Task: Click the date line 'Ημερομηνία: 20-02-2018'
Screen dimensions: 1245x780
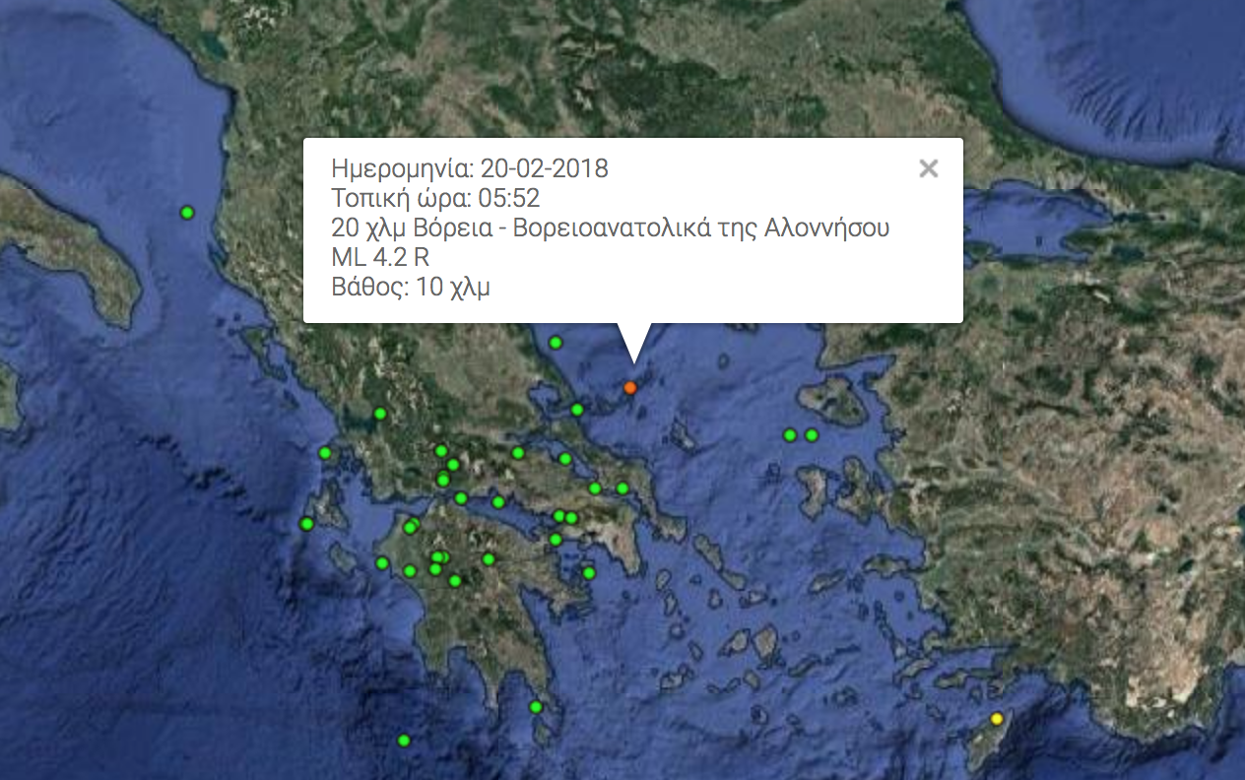Action: 470,168
